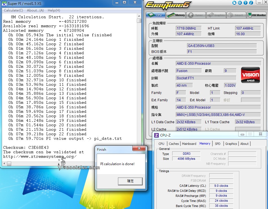Click the L2 Cache 2x512 KBytes field
Viewport: 268px width, 209px height.
[x=189, y=129]
